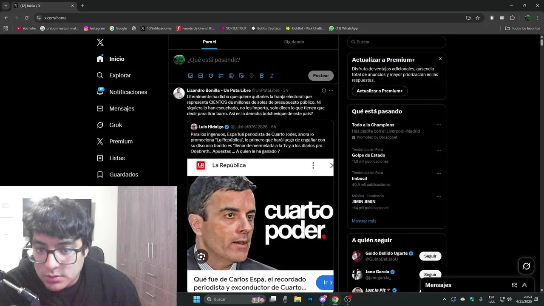Open Grok from the left sidebar

(x=109, y=125)
